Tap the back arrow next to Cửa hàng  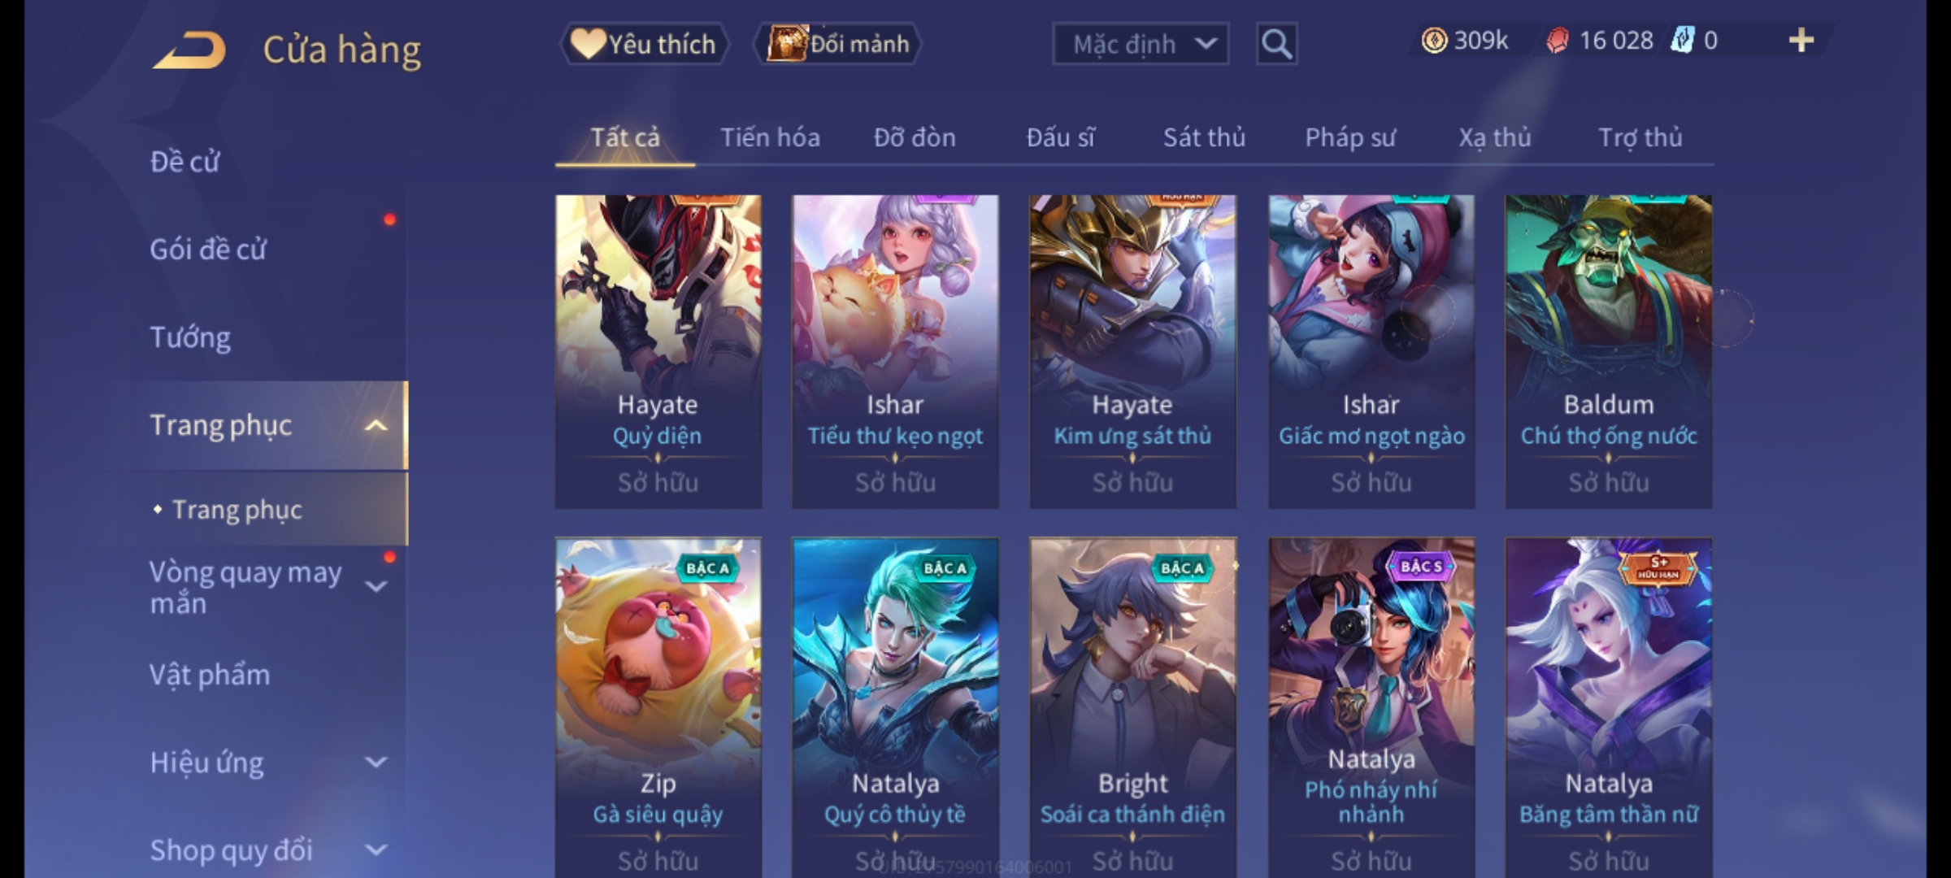(x=189, y=50)
